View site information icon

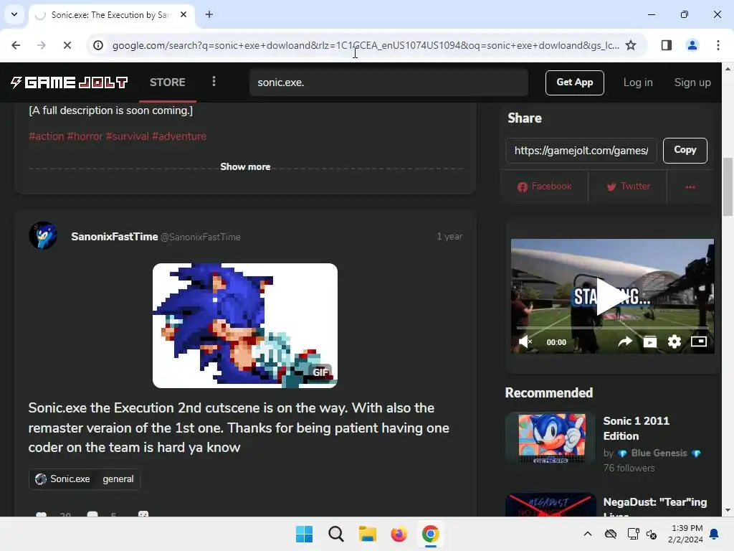[97, 45]
